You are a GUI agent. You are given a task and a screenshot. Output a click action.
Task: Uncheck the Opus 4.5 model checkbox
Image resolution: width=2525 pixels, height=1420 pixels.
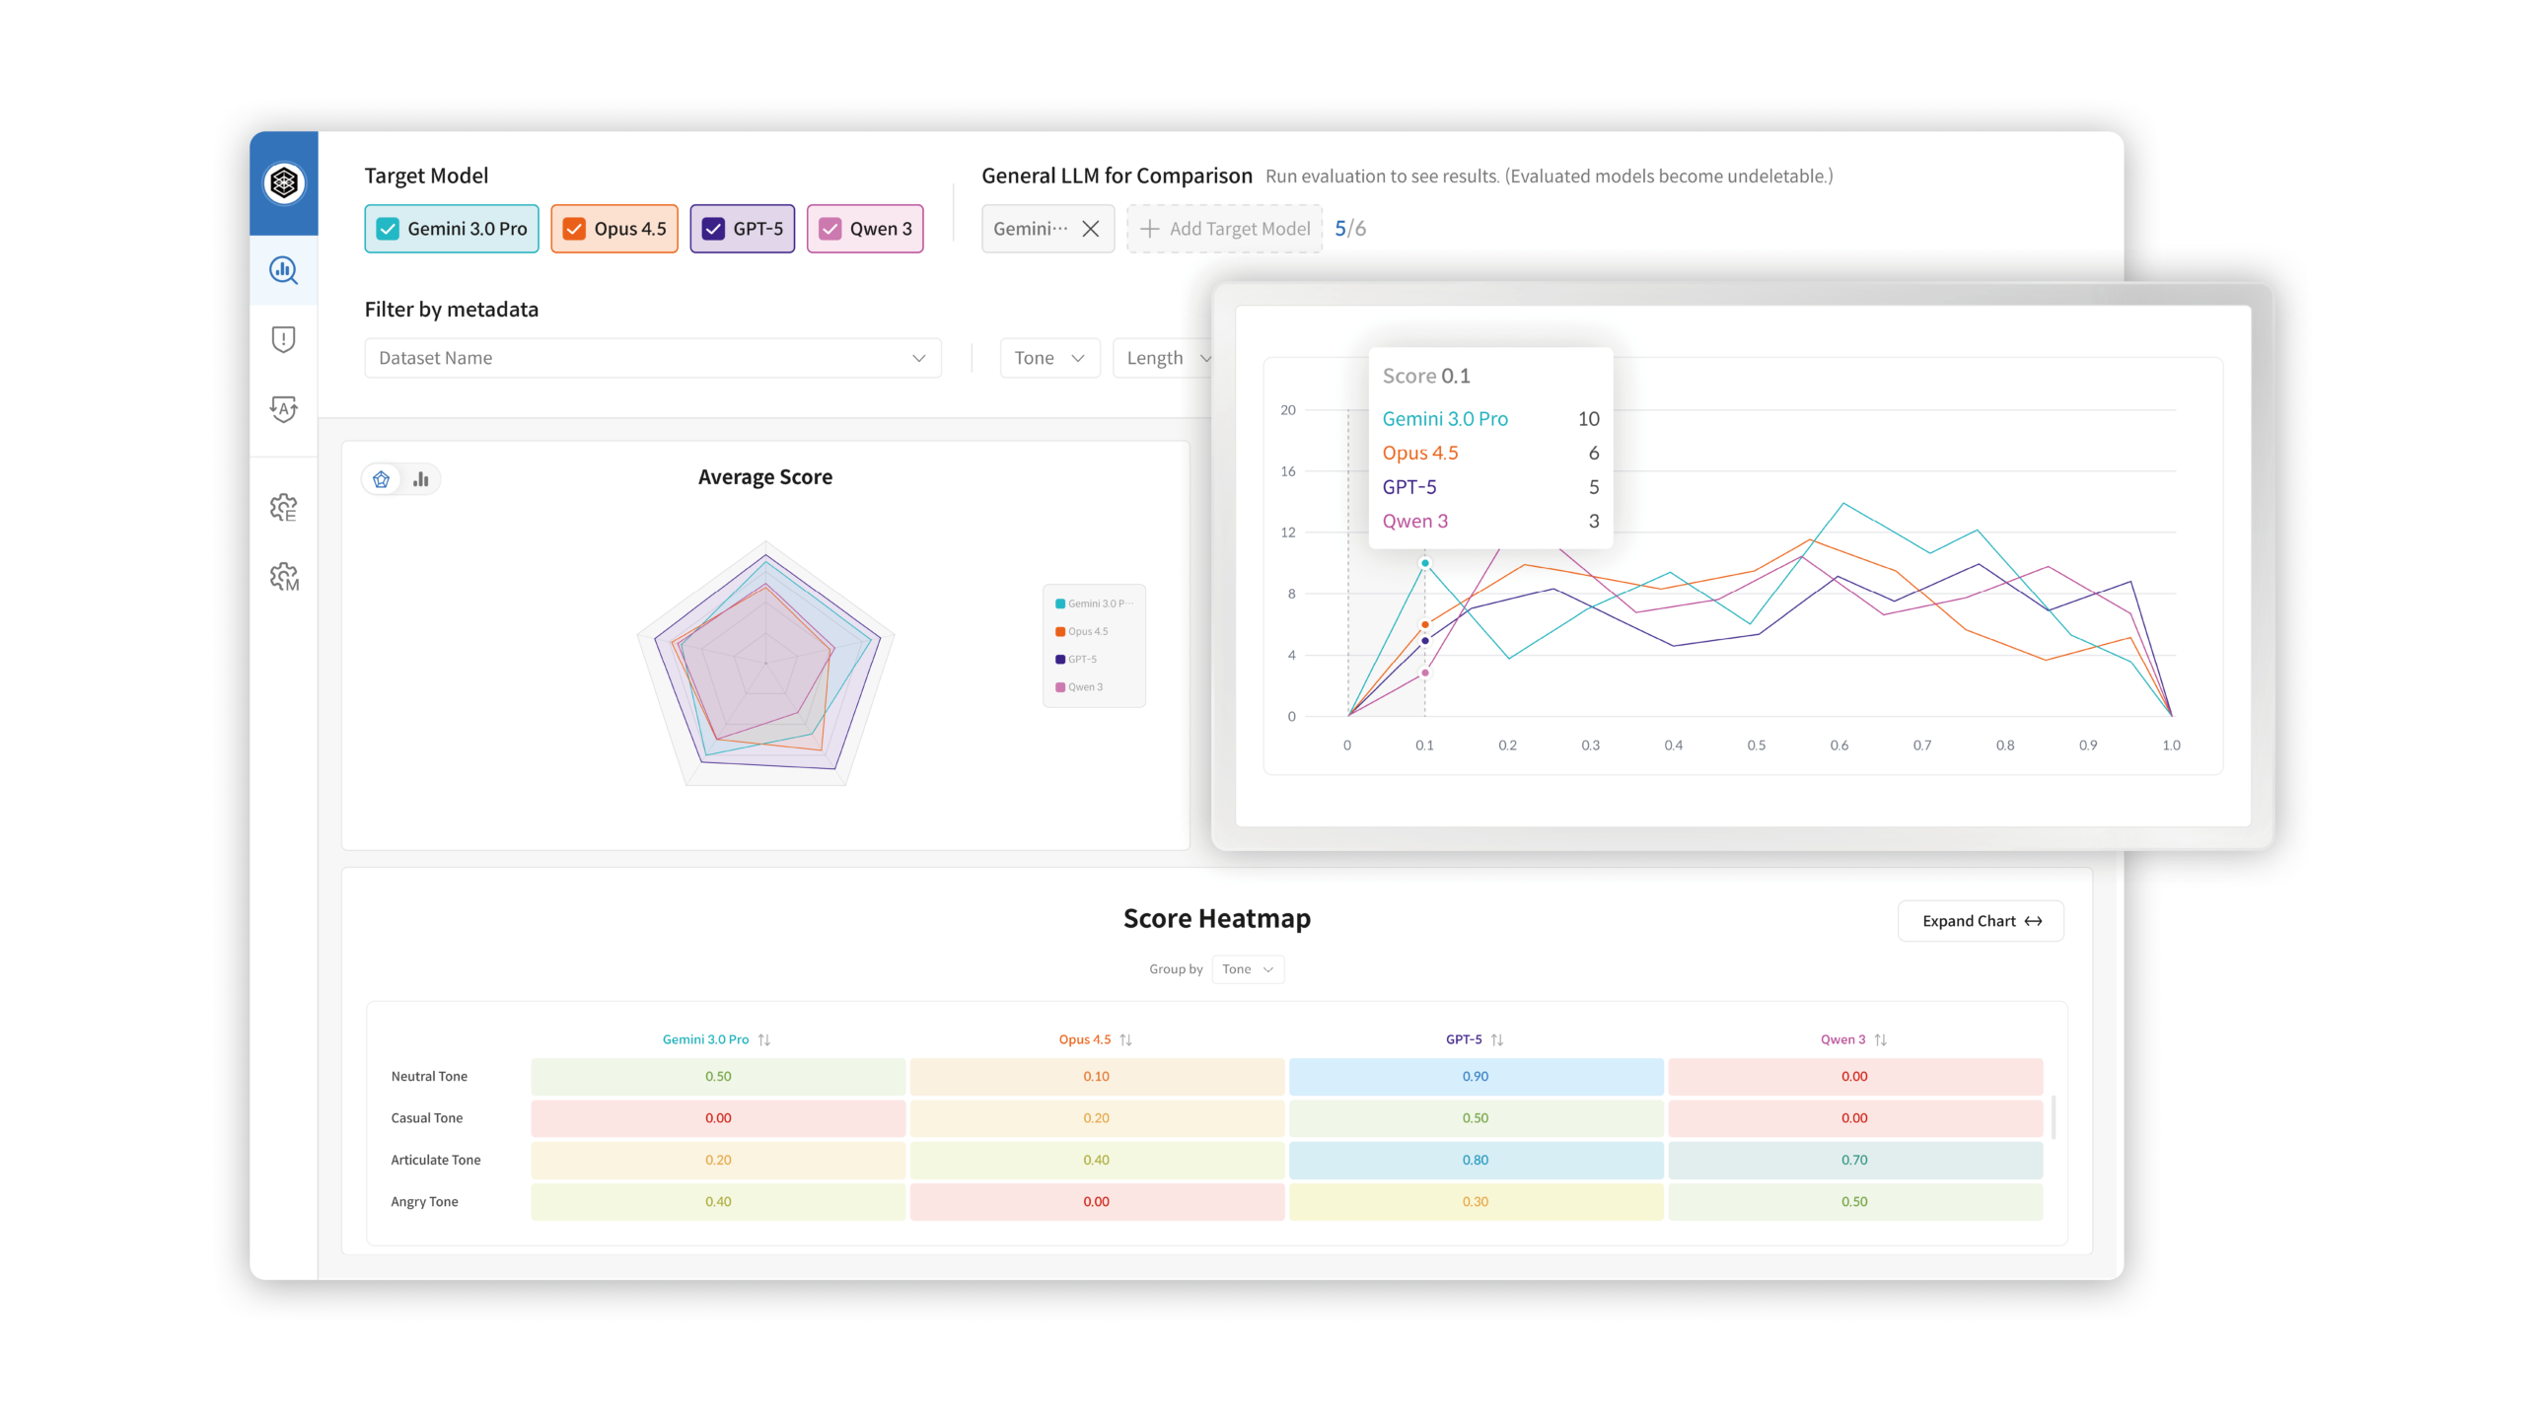pyautogui.click(x=574, y=229)
